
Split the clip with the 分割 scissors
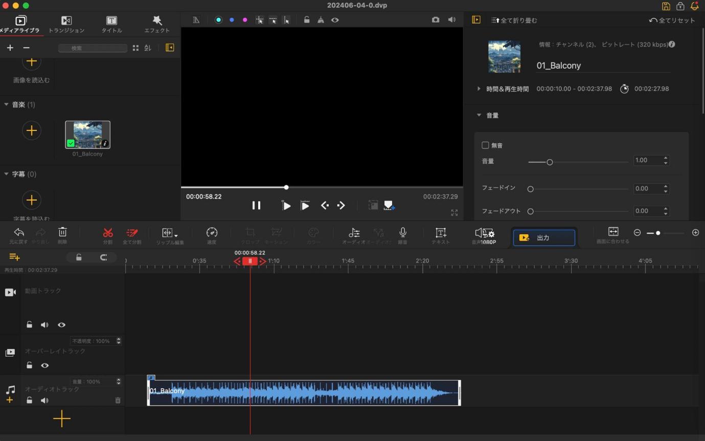click(108, 235)
